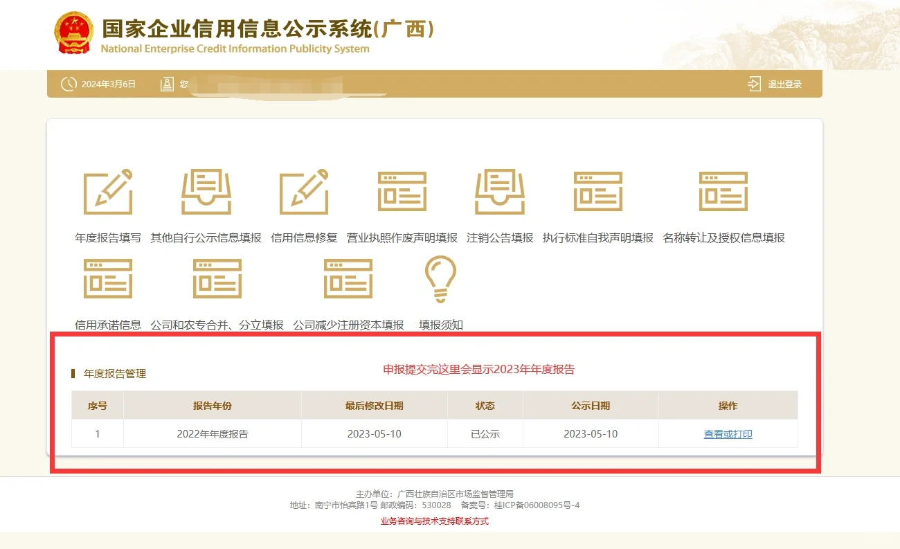Open the 营业执照作废声明填报 icon
Viewport: 900px width, 549px height.
402,191
